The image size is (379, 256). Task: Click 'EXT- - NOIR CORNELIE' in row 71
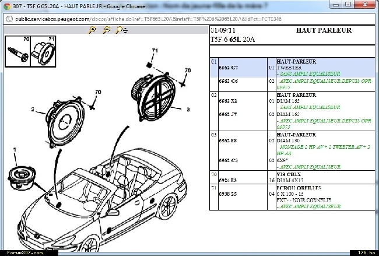[x=304, y=200]
